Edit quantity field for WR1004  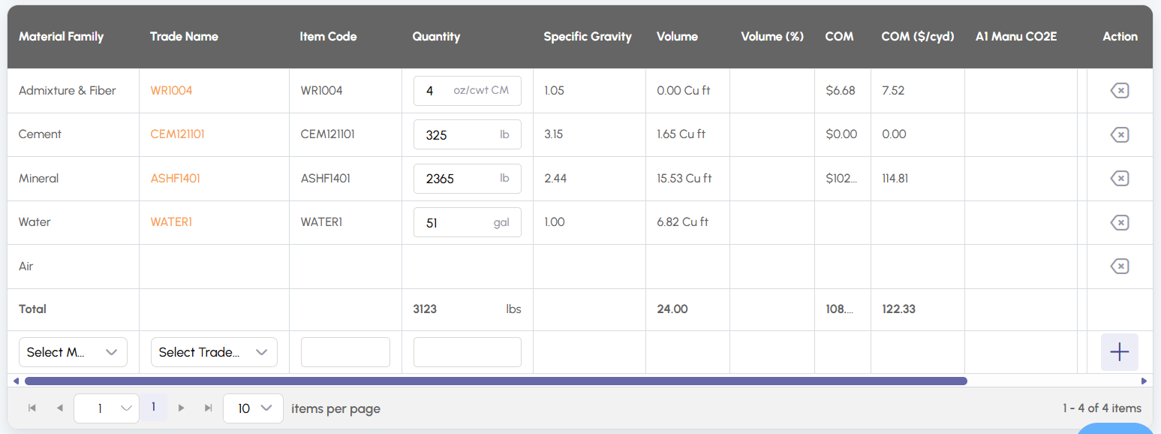pos(468,91)
